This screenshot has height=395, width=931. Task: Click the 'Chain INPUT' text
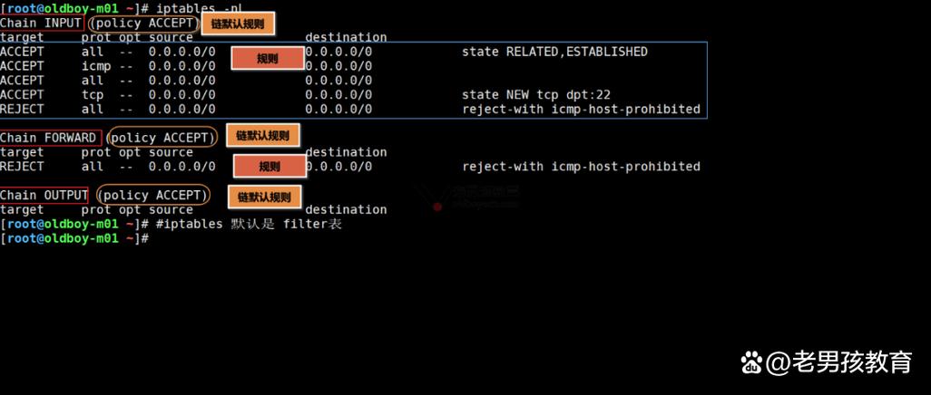41,24
